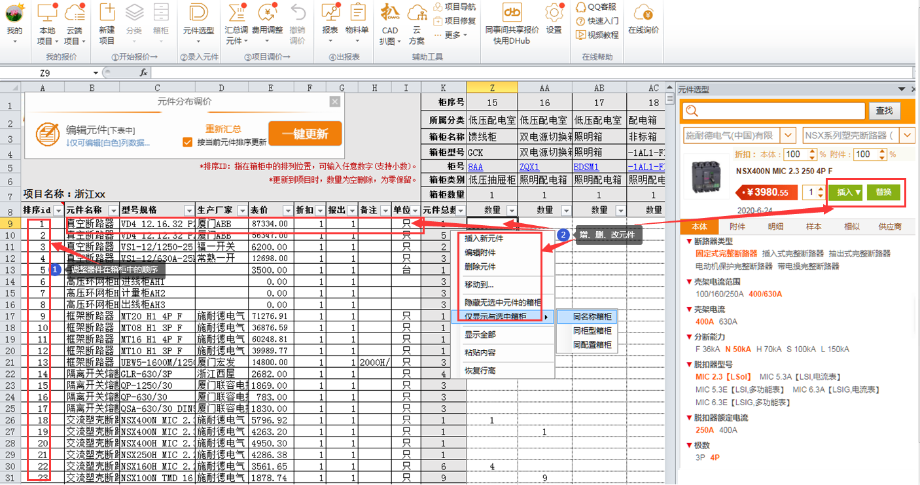Choose 编辑附件 in context menu
The width and height of the screenshot is (920, 485).
coord(480,253)
